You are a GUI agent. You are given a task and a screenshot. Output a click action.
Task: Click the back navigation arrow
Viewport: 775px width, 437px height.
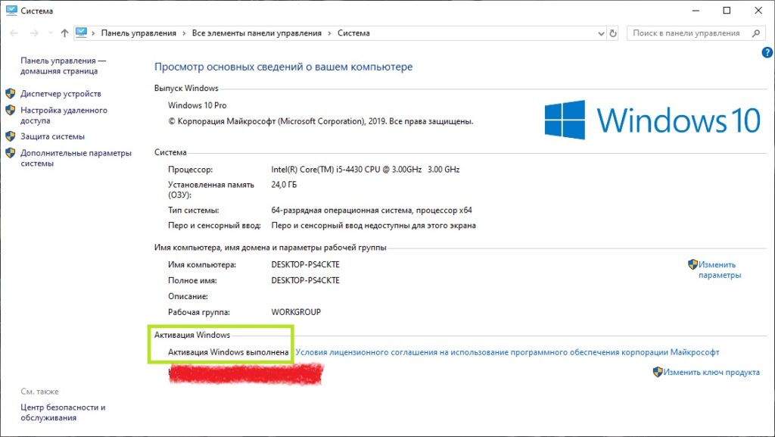14,33
